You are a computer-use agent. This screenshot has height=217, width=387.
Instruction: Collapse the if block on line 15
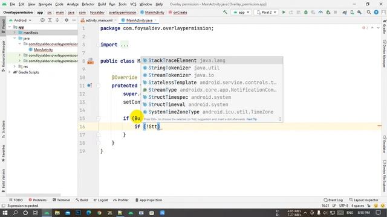[98, 118]
